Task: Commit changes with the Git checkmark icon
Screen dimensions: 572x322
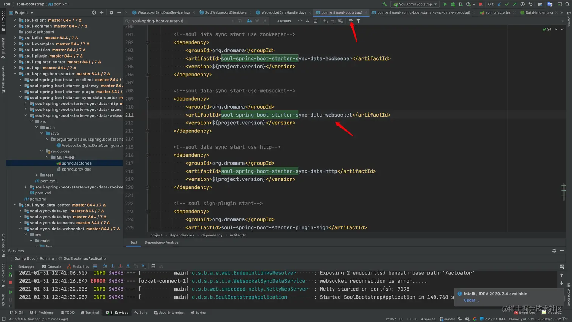Action: tap(507, 4)
